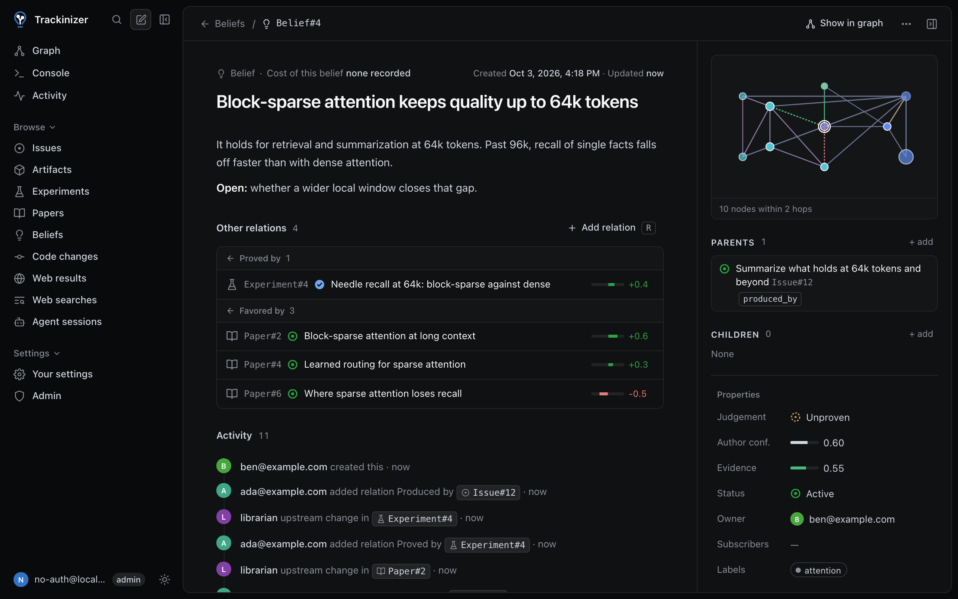
Task: Click the Author conf. 0.60 slider bar
Action: (804, 443)
